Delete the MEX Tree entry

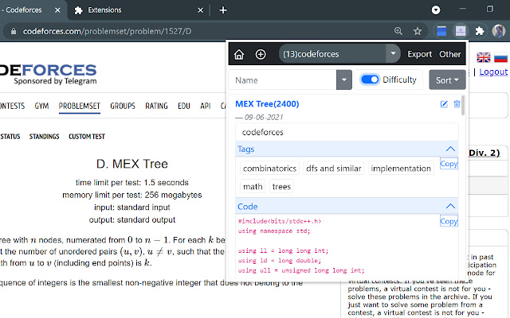pyautogui.click(x=457, y=104)
